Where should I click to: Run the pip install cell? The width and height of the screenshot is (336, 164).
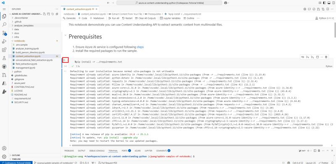[64, 60]
